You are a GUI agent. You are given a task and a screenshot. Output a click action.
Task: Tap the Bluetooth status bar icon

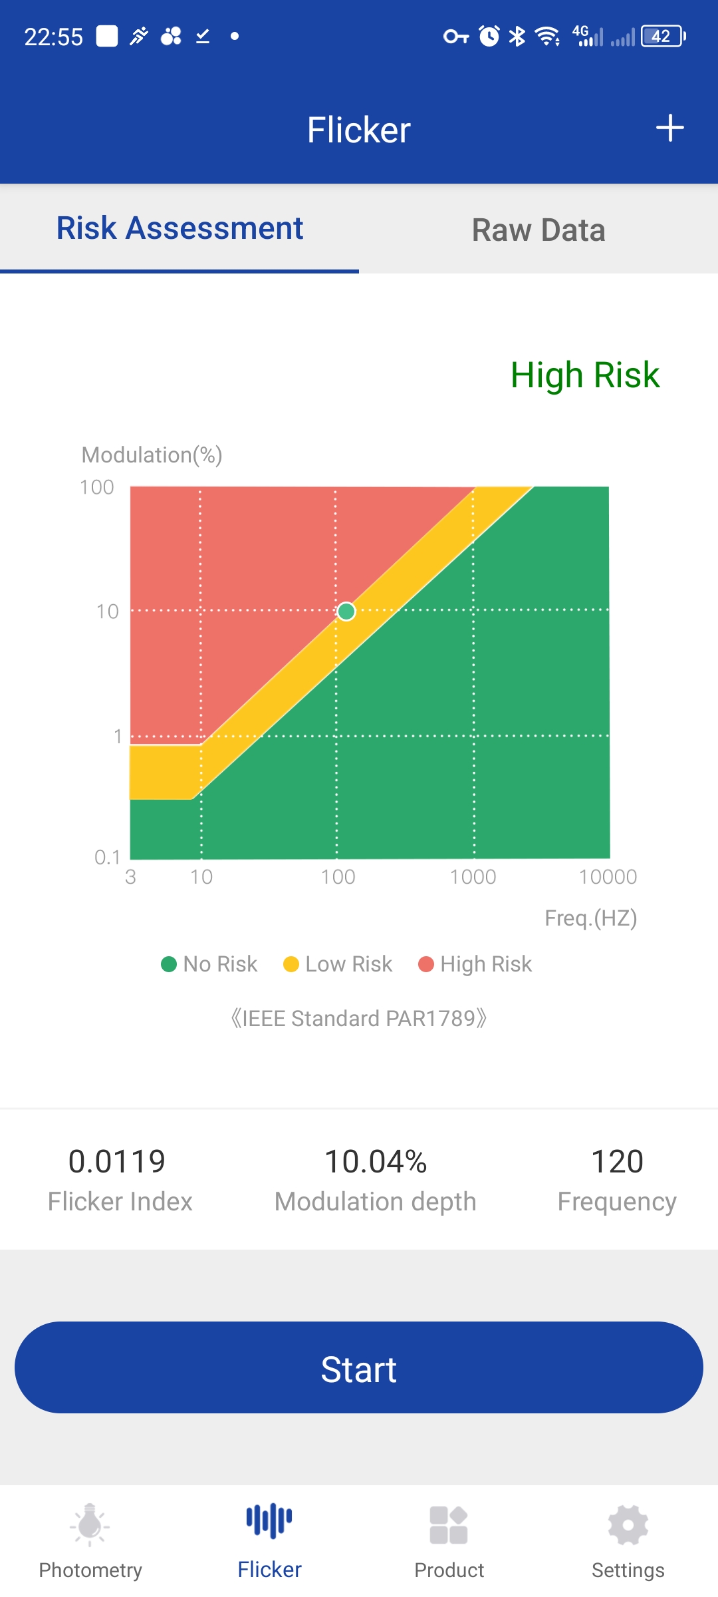(x=517, y=36)
